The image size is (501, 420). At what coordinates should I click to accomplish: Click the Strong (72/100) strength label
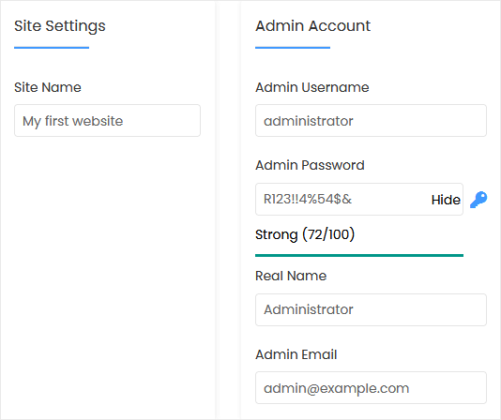point(305,234)
